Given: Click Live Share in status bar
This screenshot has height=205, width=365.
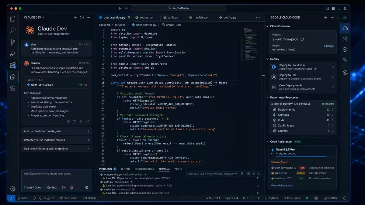Looking at the screenshot, I should click(x=68, y=198).
